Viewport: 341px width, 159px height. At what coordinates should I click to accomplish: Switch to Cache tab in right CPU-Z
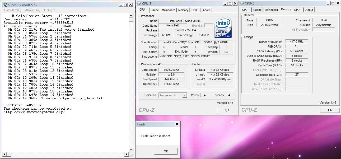[x=257, y=10]
